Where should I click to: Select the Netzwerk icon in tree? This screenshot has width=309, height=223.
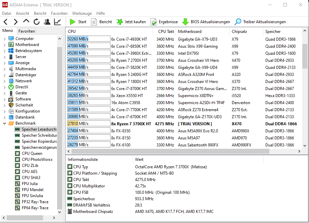pyautogui.click(x=11, y=81)
